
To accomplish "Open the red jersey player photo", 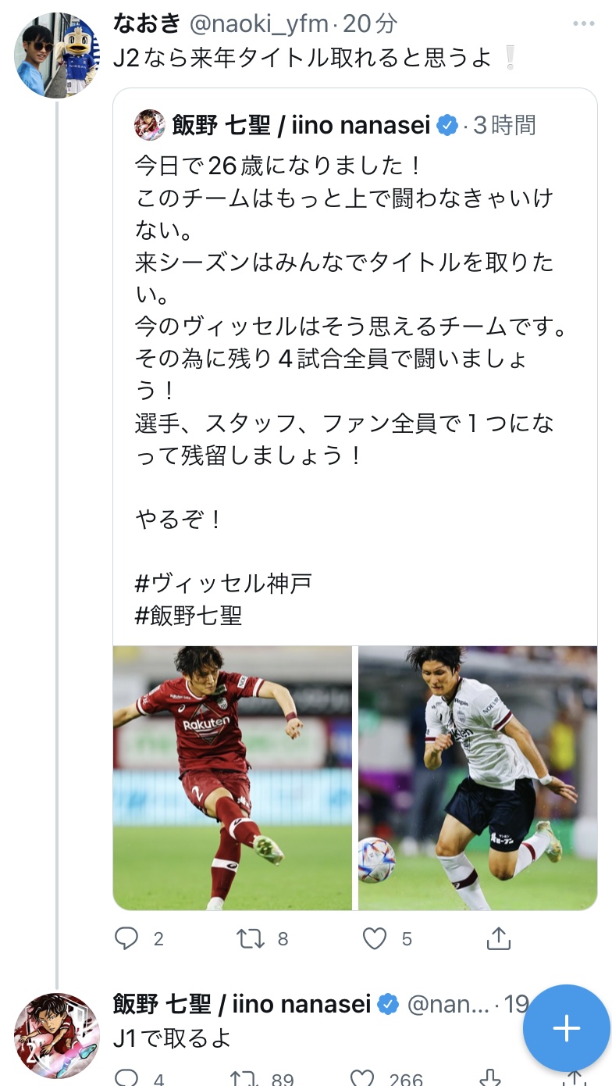I will point(233,777).
